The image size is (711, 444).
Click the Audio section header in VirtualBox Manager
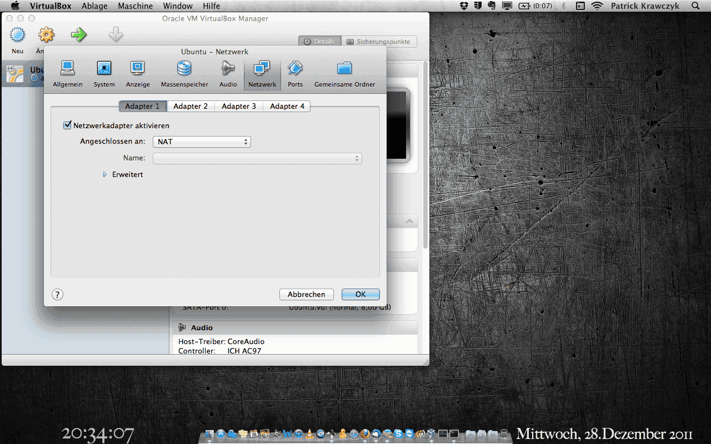[294, 327]
